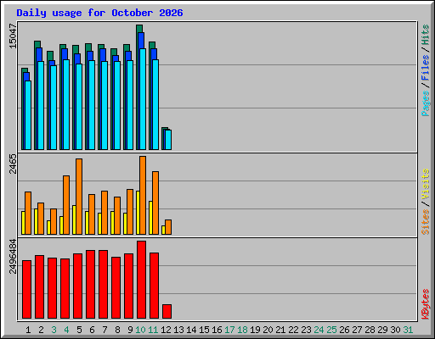Click the red KBytes legend label

425,304
